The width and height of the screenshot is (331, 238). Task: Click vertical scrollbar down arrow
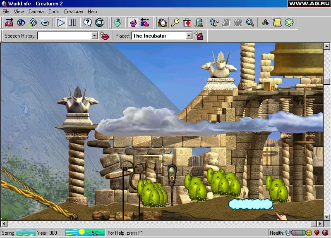(x=327, y=217)
